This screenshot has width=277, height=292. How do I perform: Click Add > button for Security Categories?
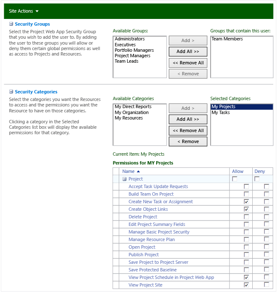(x=188, y=108)
